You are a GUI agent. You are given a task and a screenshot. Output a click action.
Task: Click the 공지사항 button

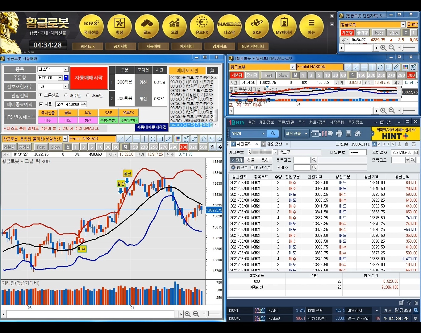(120, 46)
